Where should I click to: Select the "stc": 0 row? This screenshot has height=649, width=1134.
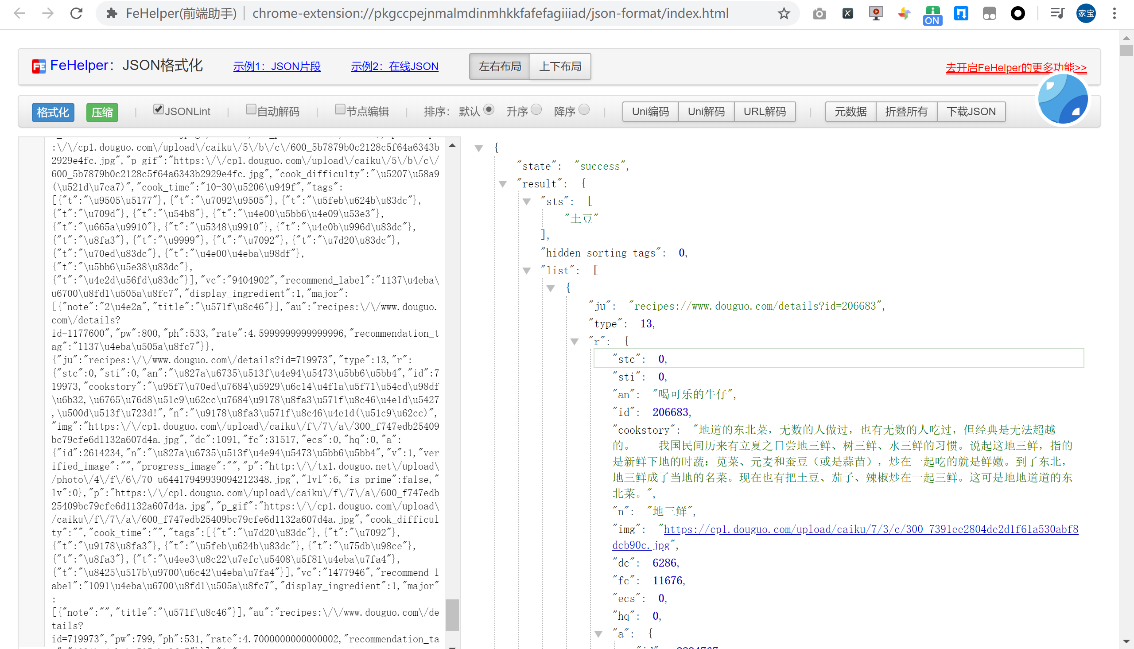[839, 358]
